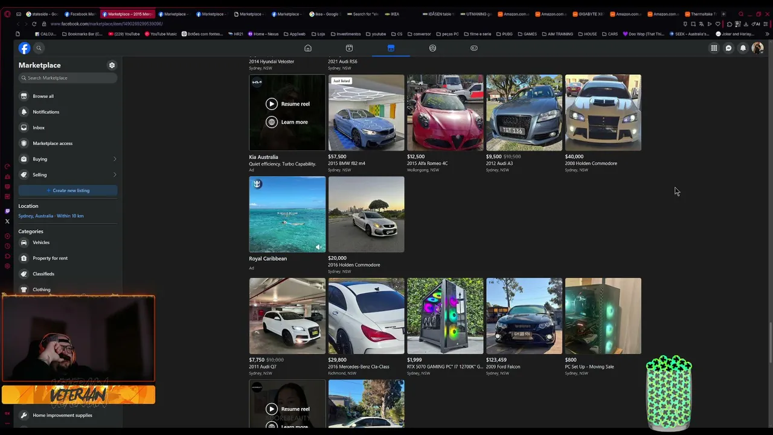Switch to the IKEA browser tab

point(400,14)
